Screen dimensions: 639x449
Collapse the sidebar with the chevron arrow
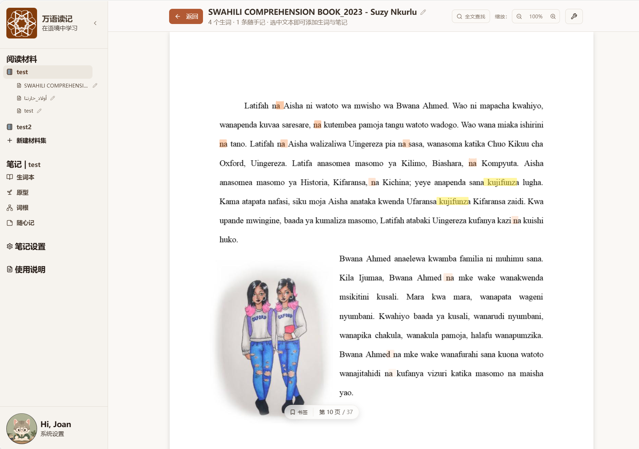coord(95,23)
